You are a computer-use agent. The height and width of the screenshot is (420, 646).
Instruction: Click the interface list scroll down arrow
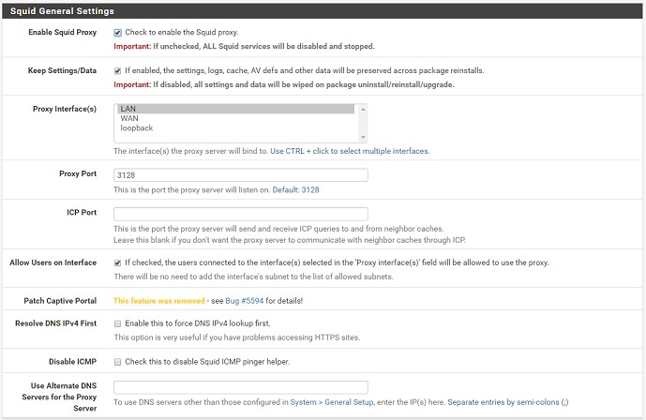(363, 137)
